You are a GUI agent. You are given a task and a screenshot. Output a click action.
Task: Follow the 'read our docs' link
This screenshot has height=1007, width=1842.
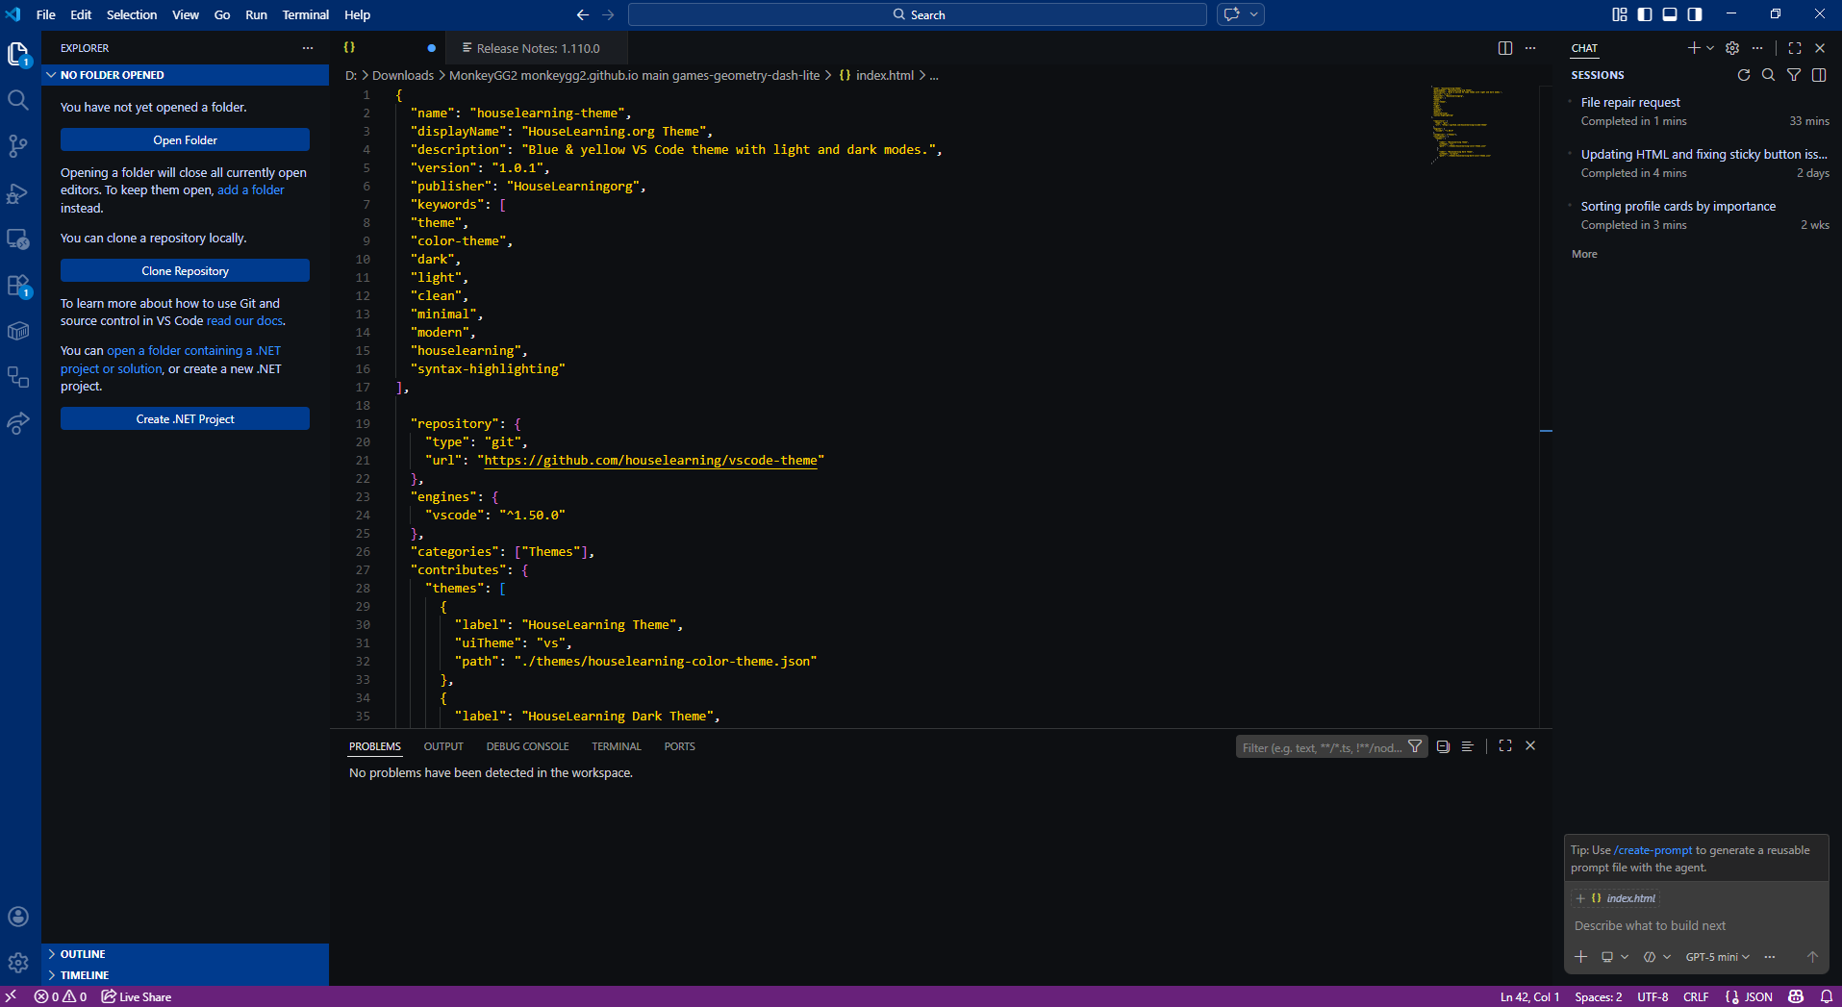click(x=244, y=321)
